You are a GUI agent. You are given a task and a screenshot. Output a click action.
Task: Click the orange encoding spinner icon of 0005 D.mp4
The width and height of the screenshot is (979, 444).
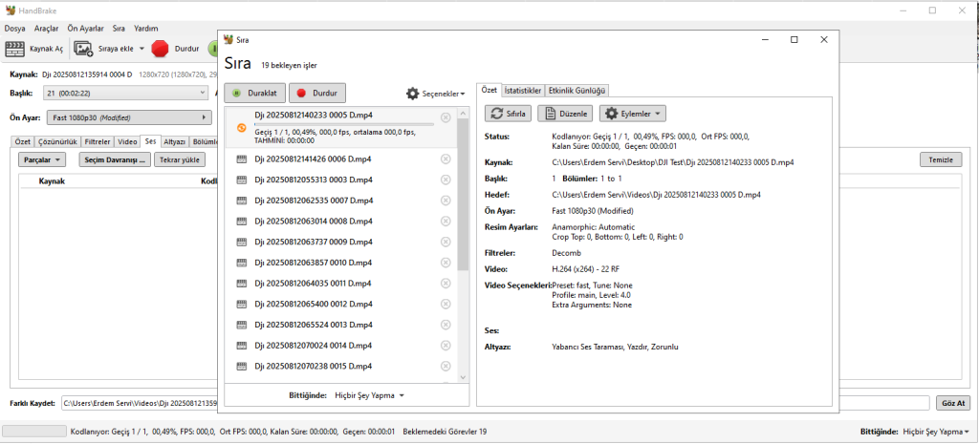242,128
